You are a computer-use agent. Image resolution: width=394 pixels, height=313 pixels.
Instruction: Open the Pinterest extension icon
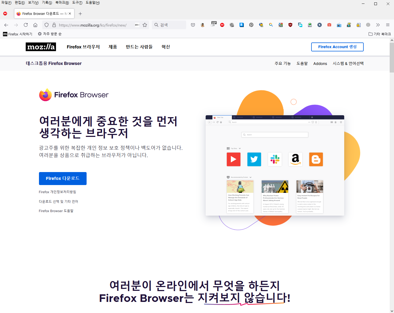point(251,25)
